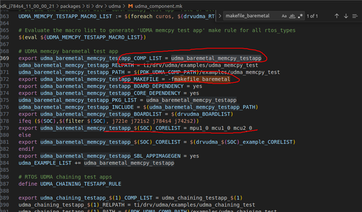
Task: Click 'define UDMA_CHAINING_TESTAPP_RULE' line
Action: point(70,184)
